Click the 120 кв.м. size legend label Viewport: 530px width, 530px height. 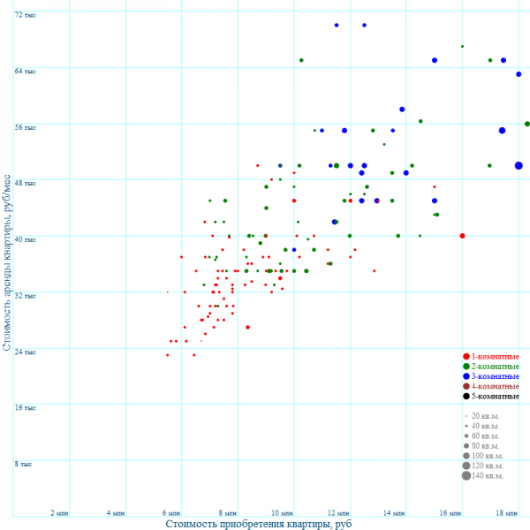tap(487, 466)
